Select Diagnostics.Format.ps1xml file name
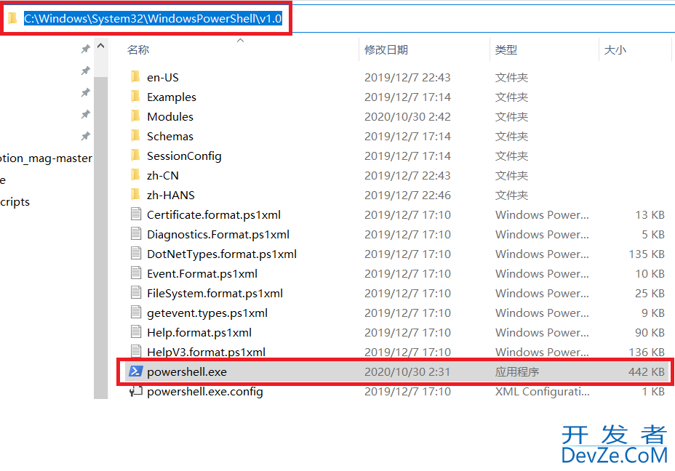 [x=218, y=235]
